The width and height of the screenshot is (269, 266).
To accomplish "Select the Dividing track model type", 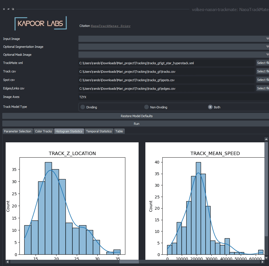I will [x=83, y=107].
